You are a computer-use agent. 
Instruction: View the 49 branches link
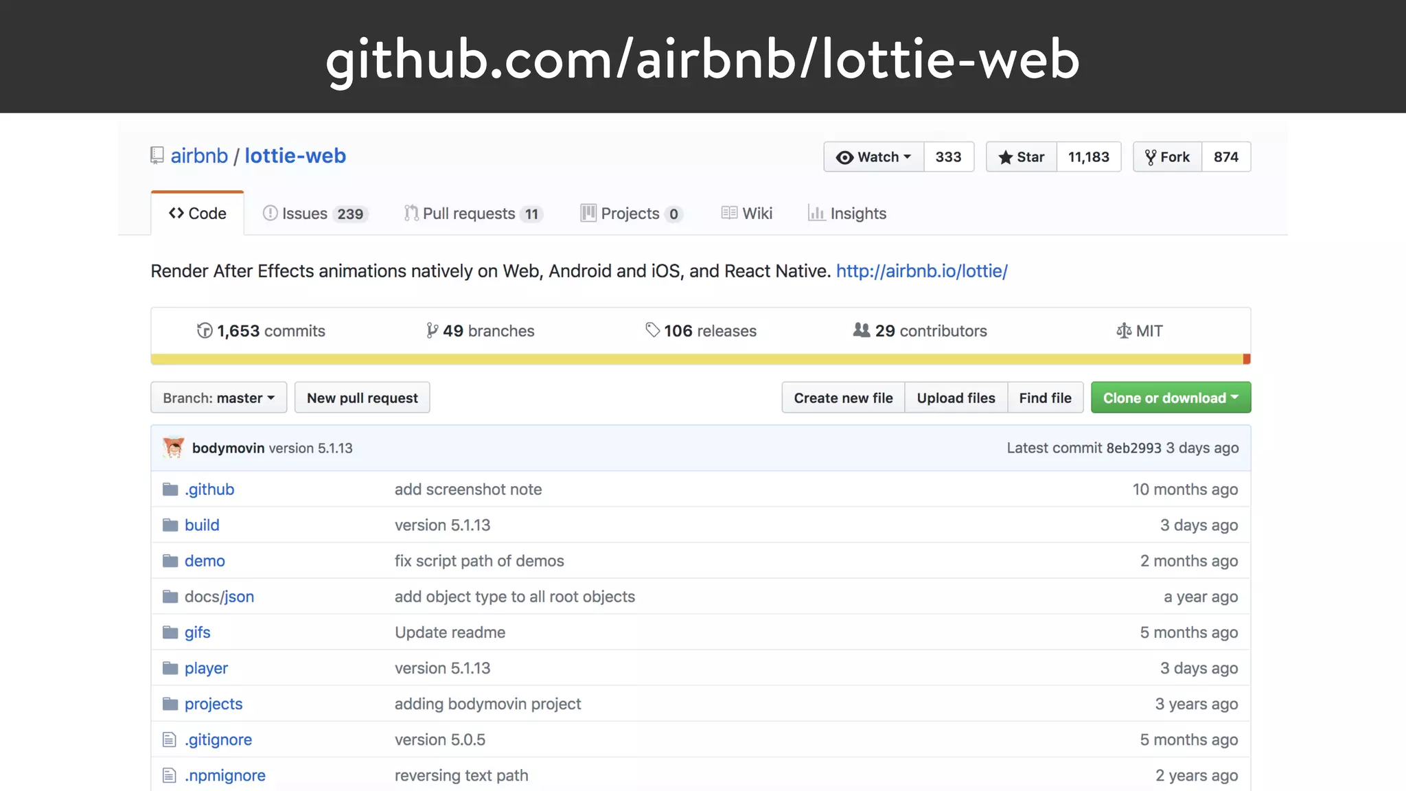click(x=481, y=331)
